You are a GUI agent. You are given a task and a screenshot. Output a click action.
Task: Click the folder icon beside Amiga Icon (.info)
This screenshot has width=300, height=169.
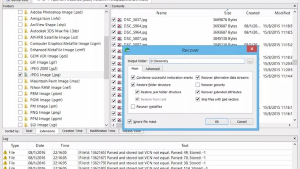[26, 19]
